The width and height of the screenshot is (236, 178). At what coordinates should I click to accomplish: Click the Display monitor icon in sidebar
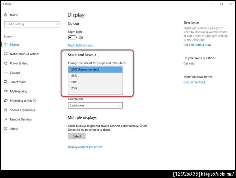click(x=6, y=44)
